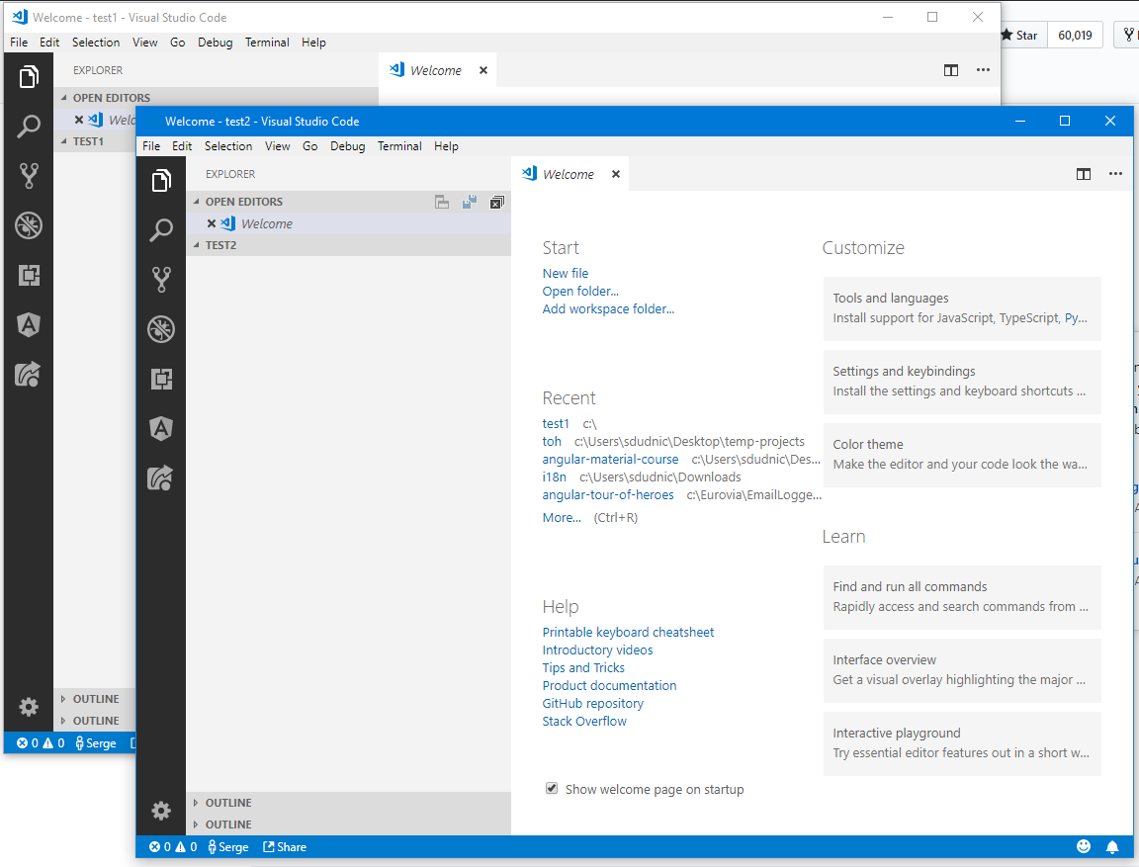Open the recent project toh
The width and height of the screenshot is (1139, 867).
pos(551,441)
